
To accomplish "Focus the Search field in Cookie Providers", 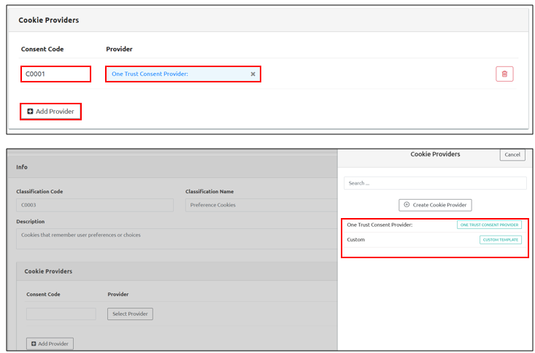I will pyautogui.click(x=435, y=183).
